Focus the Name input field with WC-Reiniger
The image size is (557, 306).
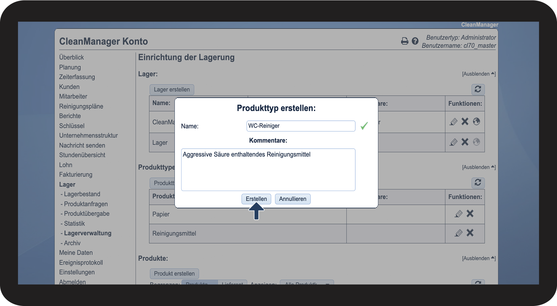pyautogui.click(x=301, y=126)
